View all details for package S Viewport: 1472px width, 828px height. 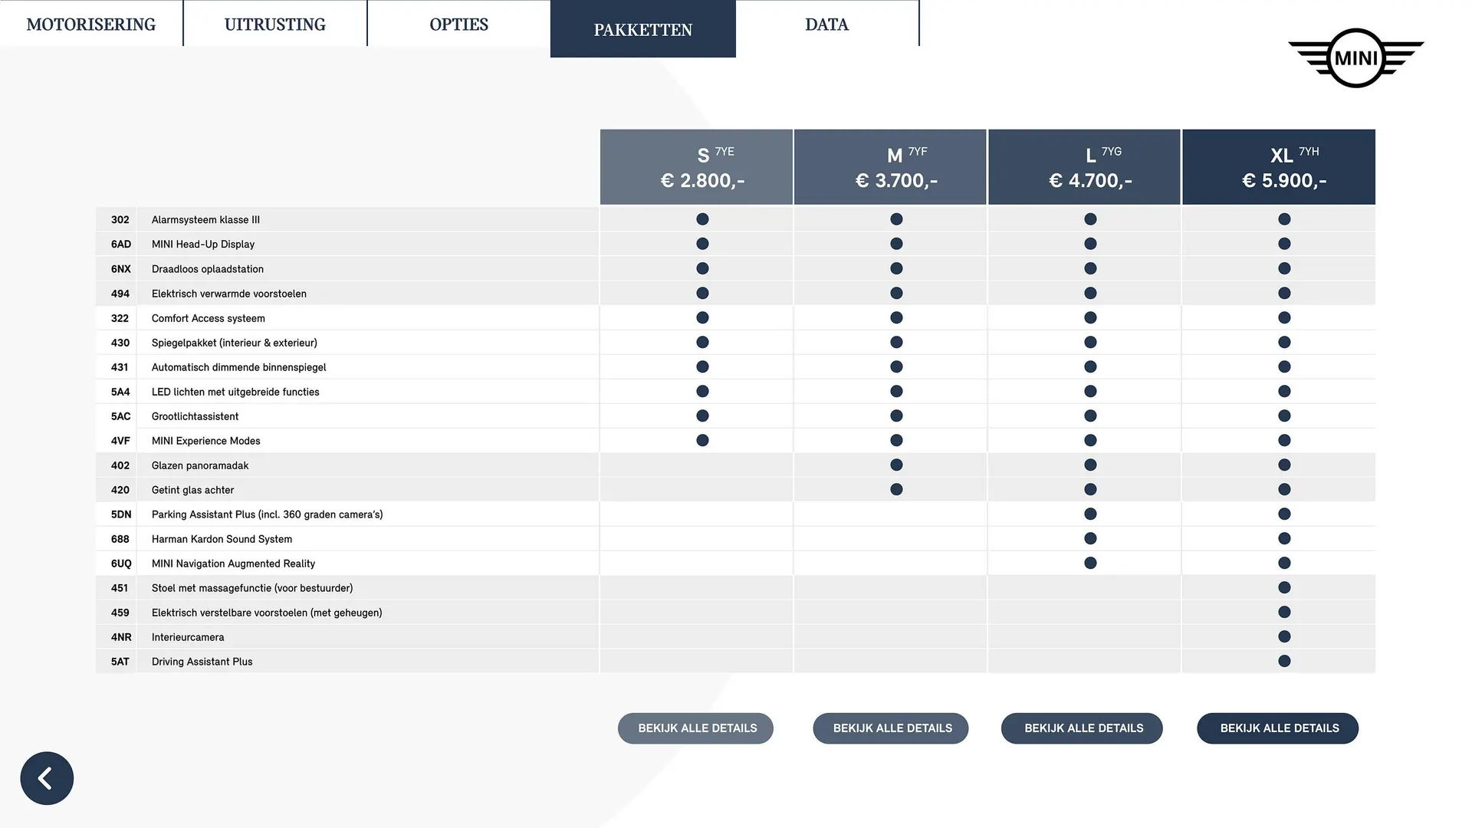(696, 728)
